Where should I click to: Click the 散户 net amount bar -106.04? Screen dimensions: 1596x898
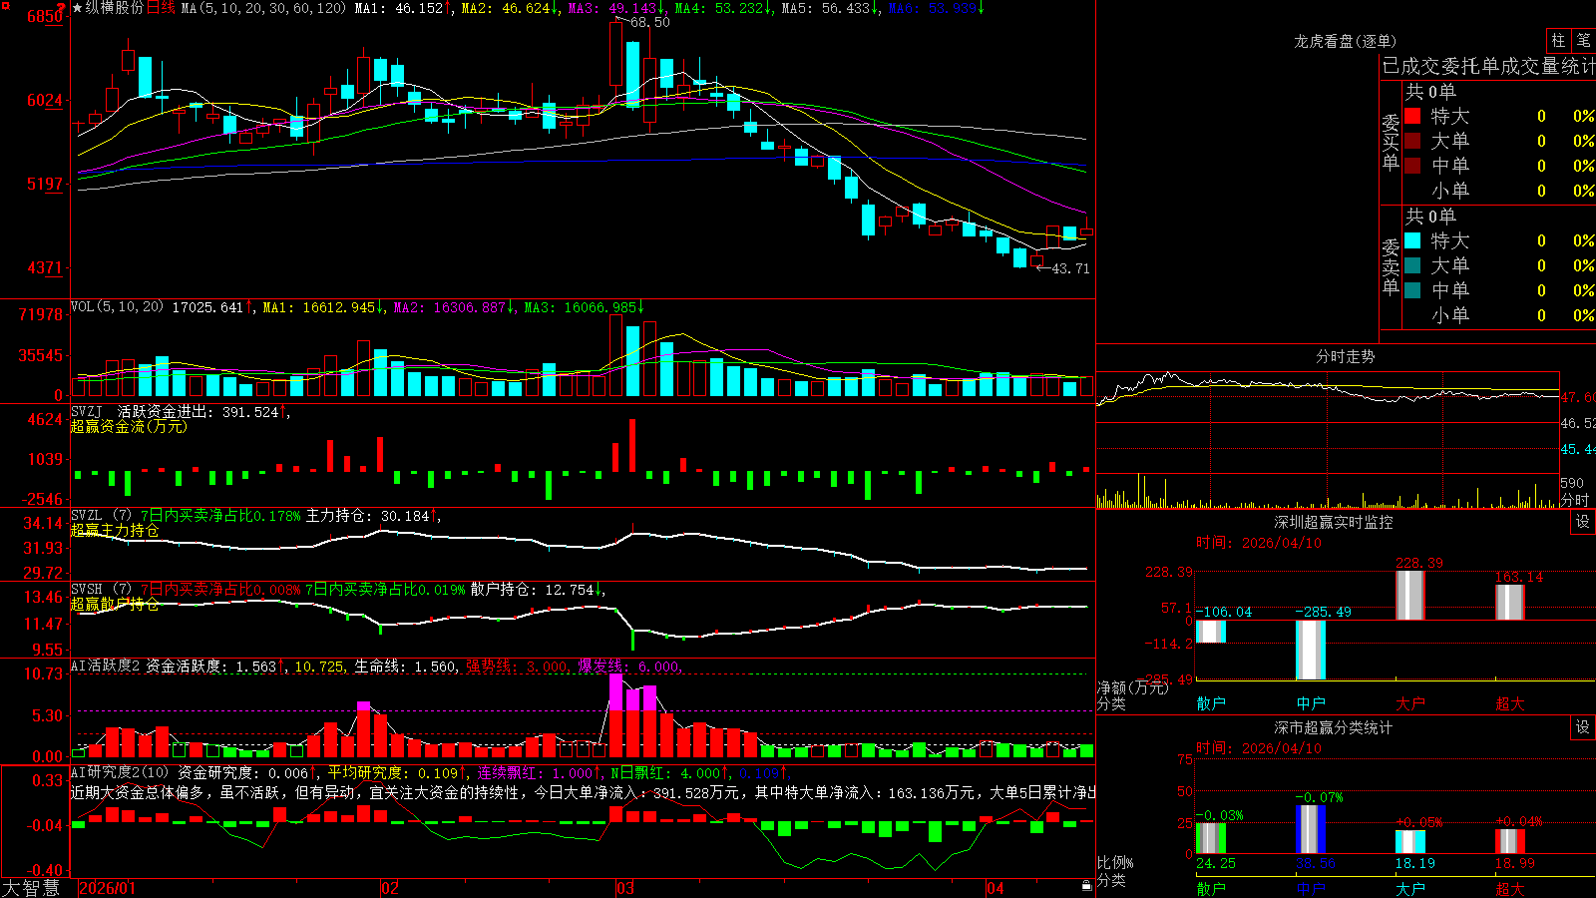point(1210,632)
